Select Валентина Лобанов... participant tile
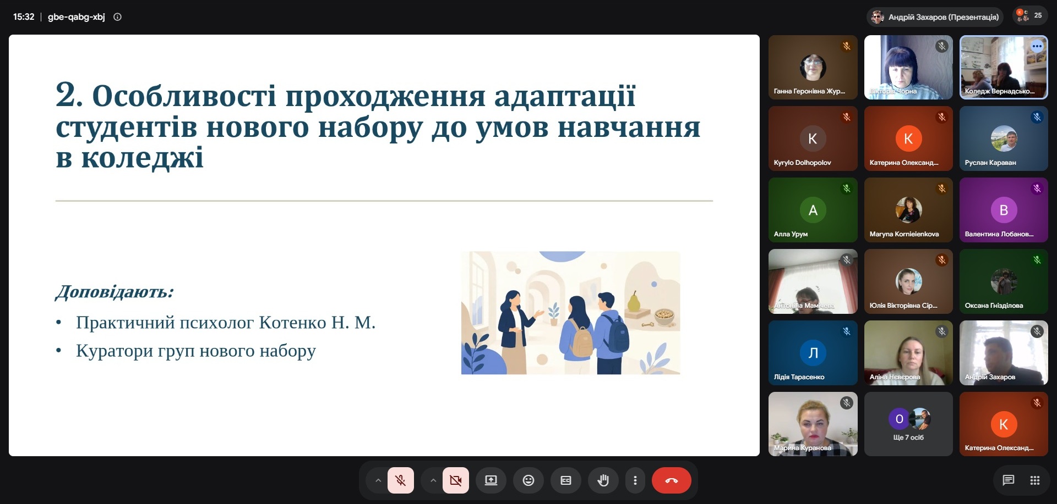 (x=1004, y=210)
